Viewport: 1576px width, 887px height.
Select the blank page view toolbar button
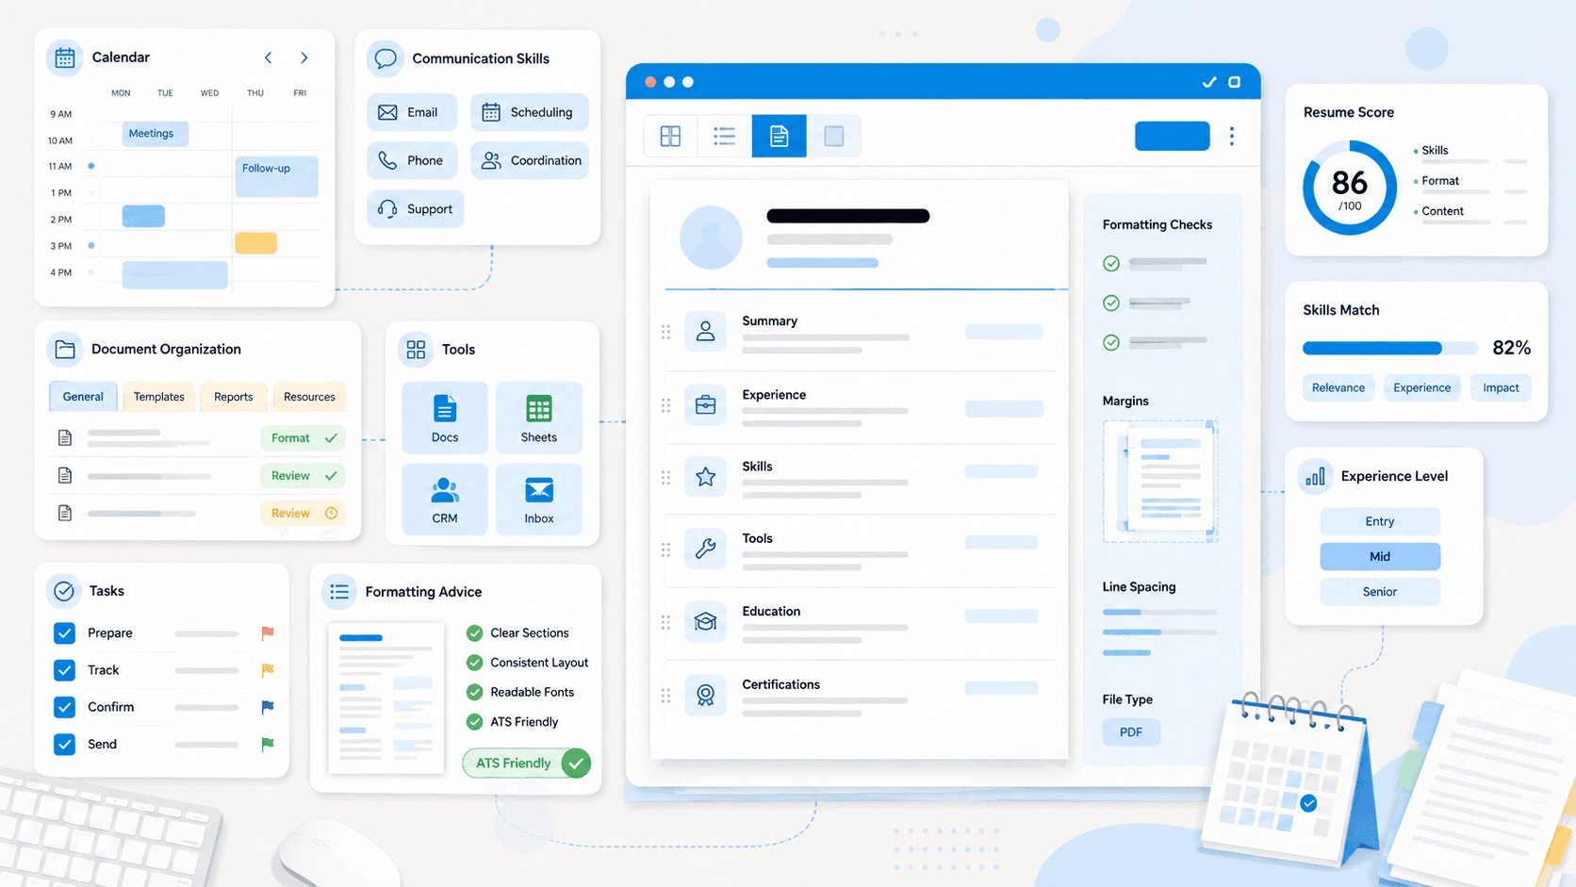[x=833, y=136]
